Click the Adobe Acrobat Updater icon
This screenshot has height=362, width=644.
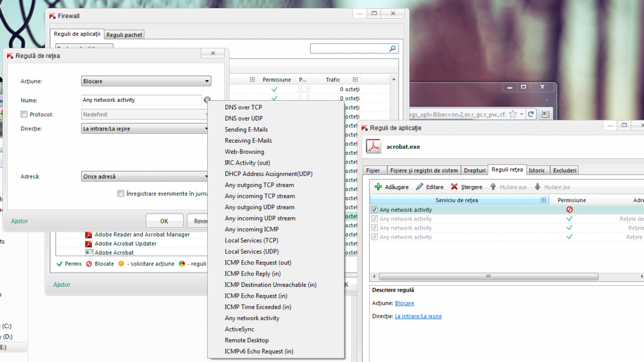pyautogui.click(x=89, y=243)
